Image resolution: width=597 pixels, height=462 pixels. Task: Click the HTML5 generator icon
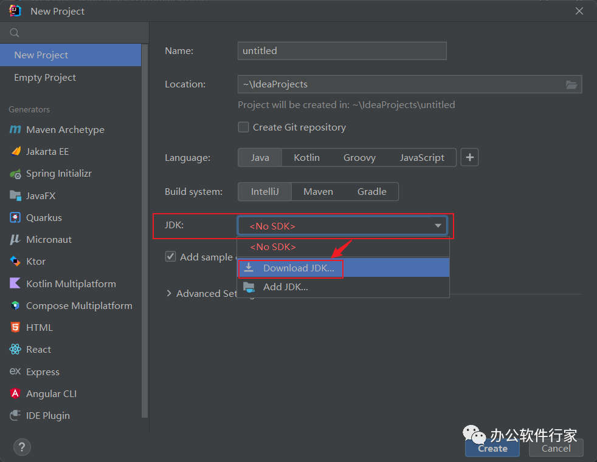(15, 328)
